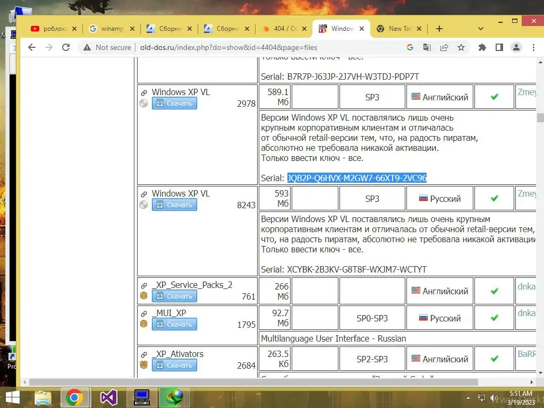Translate this page with the translate icon
Viewport: 544px width, 408px height.
(427, 47)
